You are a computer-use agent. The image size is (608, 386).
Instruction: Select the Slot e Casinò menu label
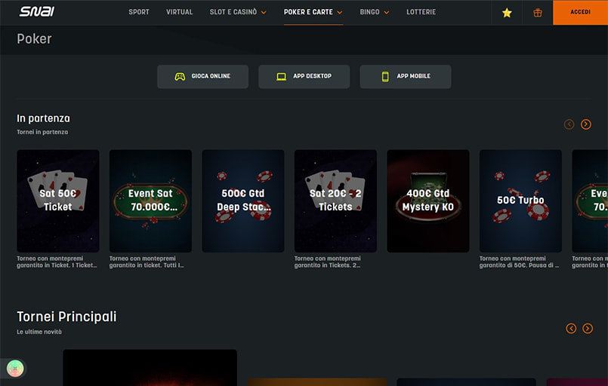(233, 12)
